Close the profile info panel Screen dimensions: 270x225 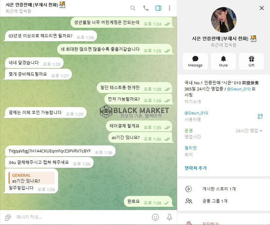point(262,8)
